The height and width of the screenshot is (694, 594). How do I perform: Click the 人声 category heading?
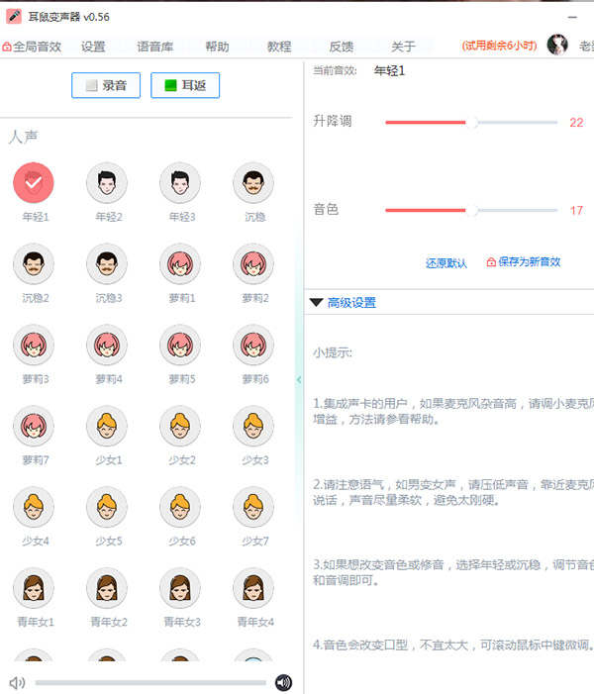pos(23,137)
